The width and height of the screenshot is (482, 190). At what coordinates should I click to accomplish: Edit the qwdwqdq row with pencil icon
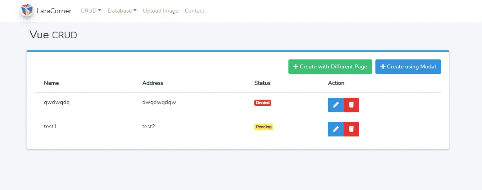[336, 105]
